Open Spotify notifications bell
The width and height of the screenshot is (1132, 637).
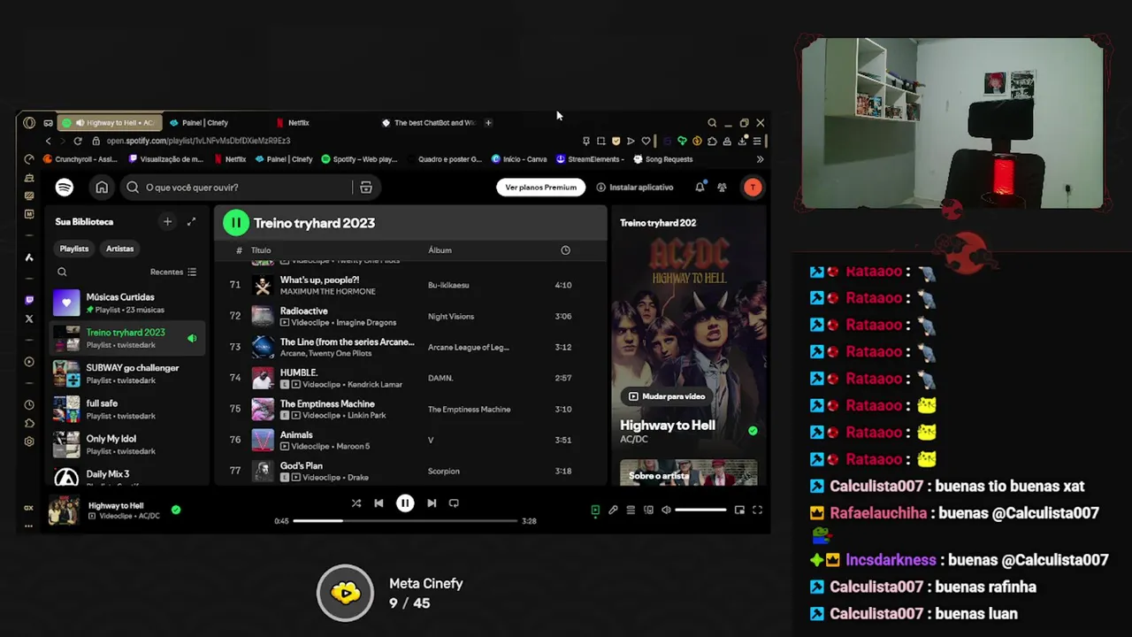[700, 188]
